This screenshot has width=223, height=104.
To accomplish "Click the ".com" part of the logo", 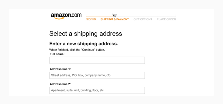I will pos(76,15).
